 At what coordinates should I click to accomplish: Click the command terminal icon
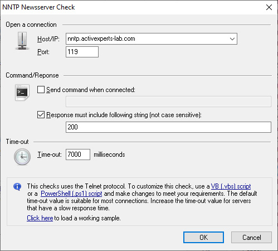[22, 93]
